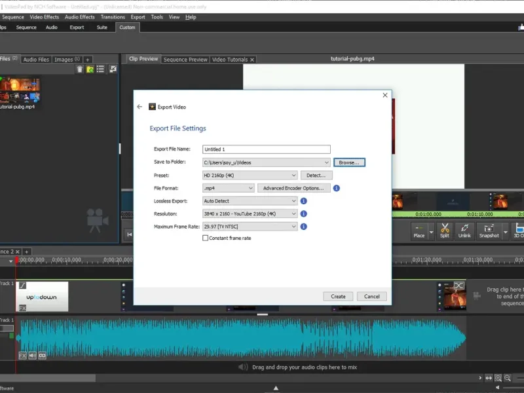Image resolution: width=524 pixels, height=393 pixels.
Task: Open FX on the uptodown video clip
Action: pyautogui.click(x=22, y=308)
